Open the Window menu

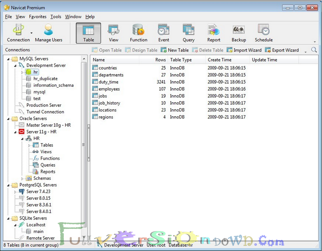(x=73, y=17)
